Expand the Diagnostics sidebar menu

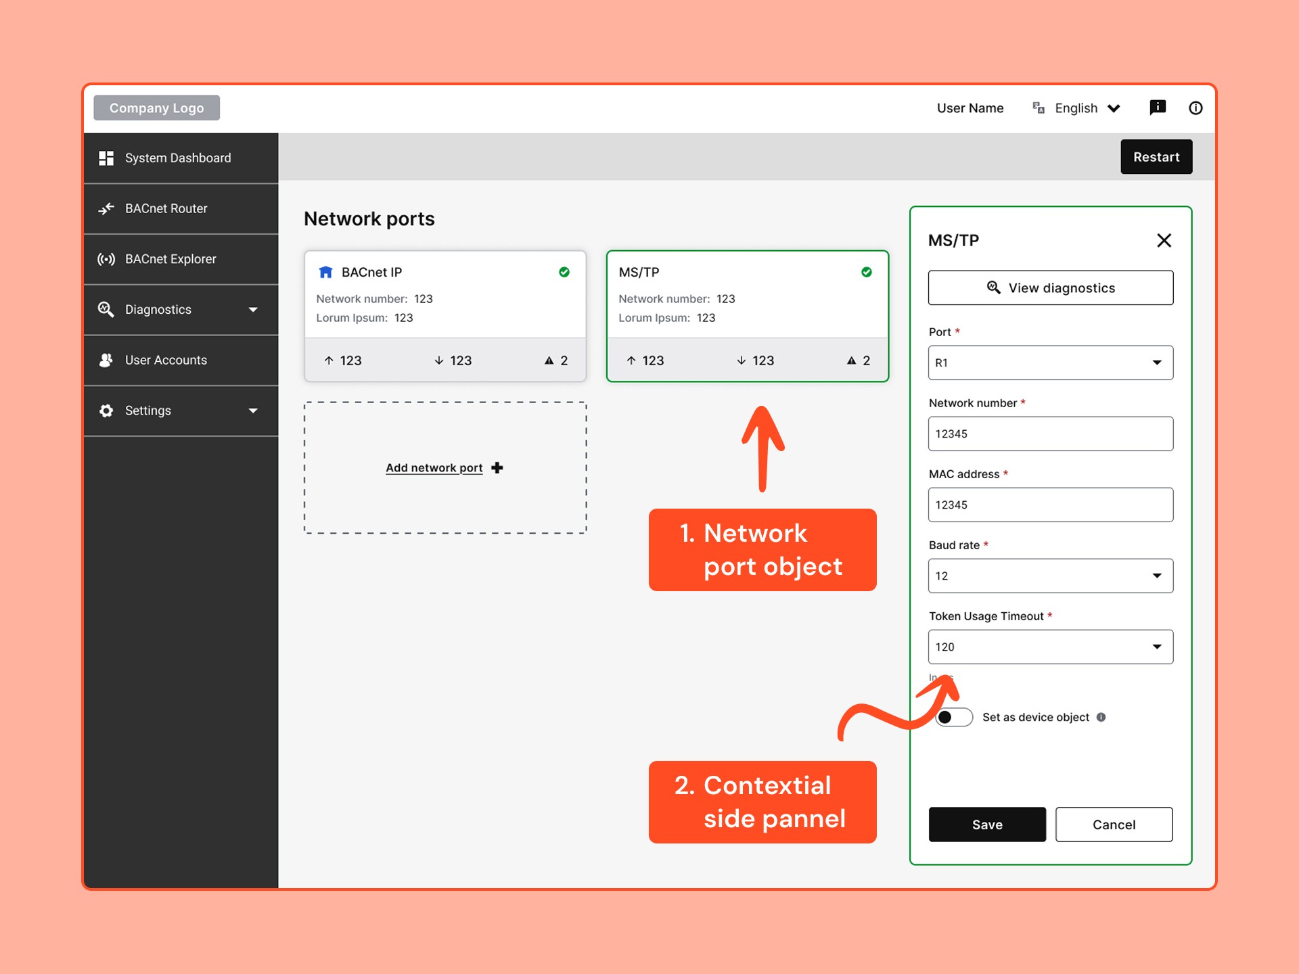tap(181, 310)
